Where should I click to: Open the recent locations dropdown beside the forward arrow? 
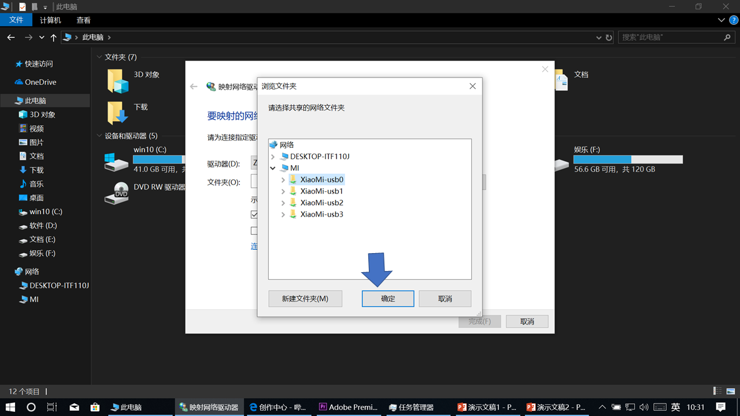42,37
